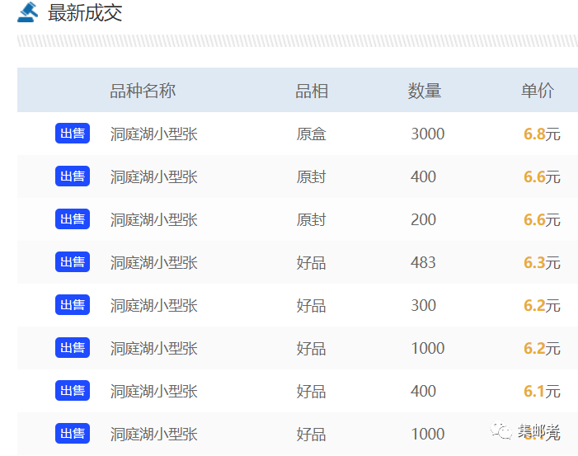Click the 300 quantity cell
This screenshot has width=578, height=456.
423,305
